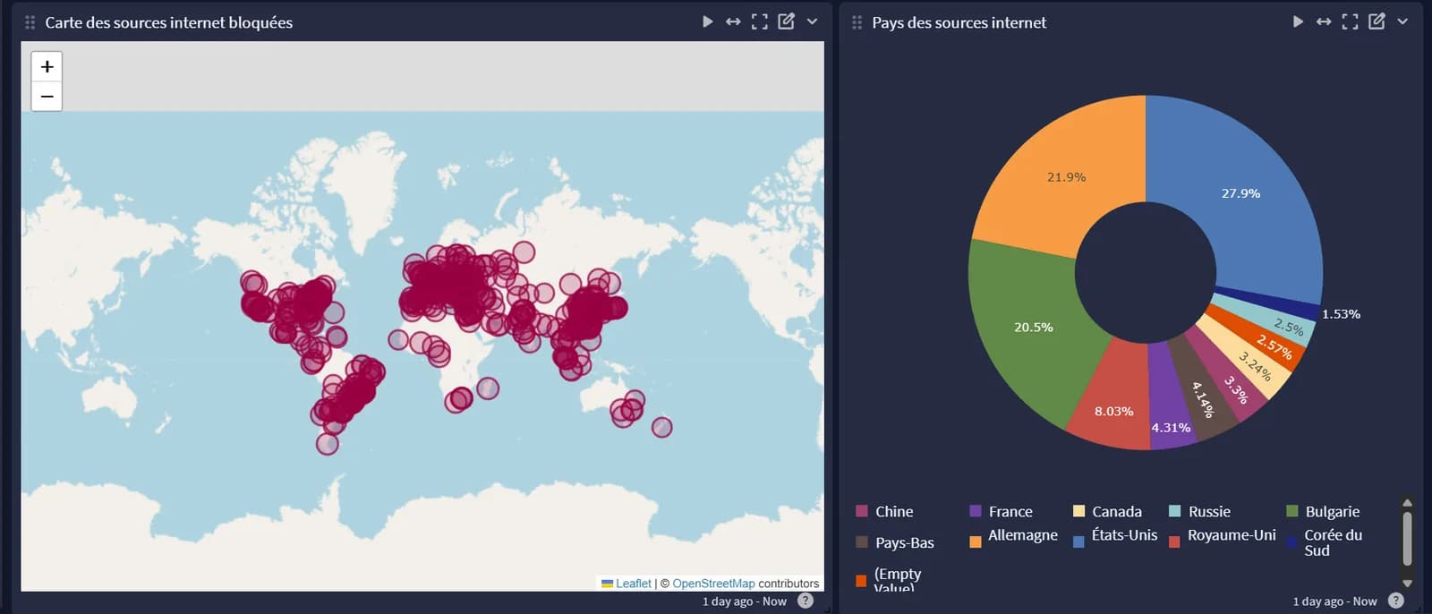Toggle the (Empty Value) legend entry
1432x614 pixels.
pyautogui.click(x=888, y=579)
